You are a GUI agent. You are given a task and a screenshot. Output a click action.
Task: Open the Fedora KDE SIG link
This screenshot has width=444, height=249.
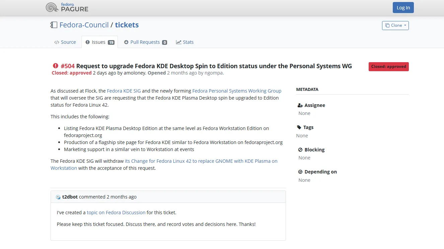(x=124, y=91)
